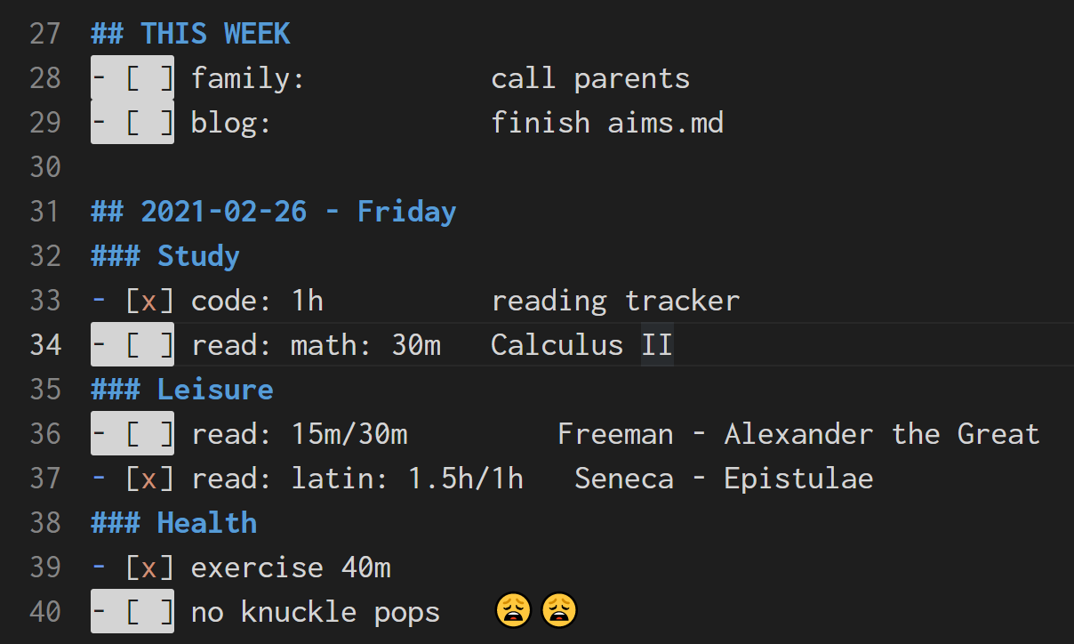The height and width of the screenshot is (644, 1074).
Task: Tick the Calculus II math checkbox
Action: coord(149,345)
